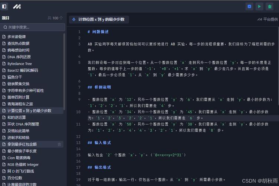Click the ## 输入格式 heading
The width and height of the screenshot is (279, 186).
(99, 143)
